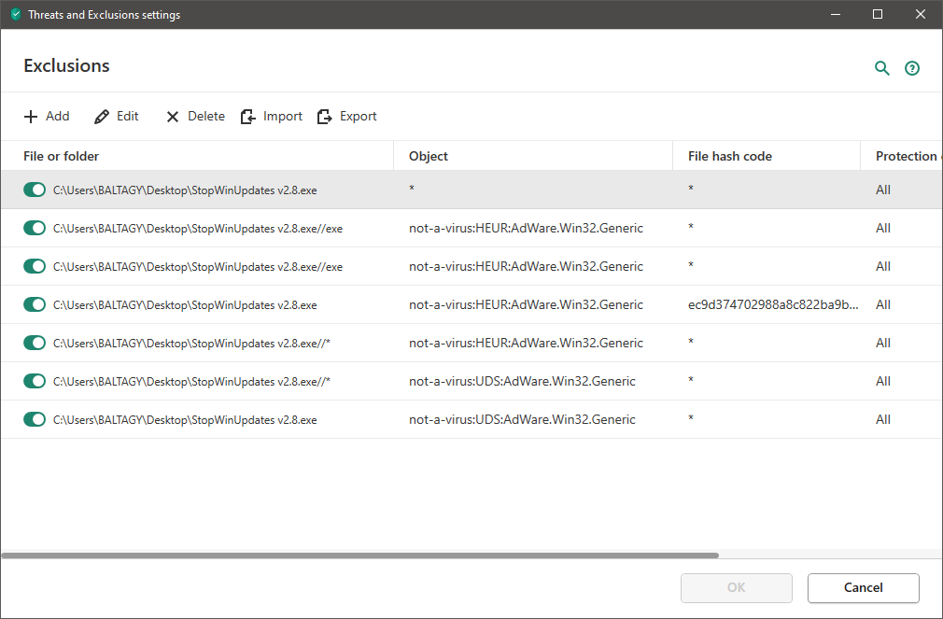Select the UDS:AdWare object cell in the last row

(x=522, y=419)
